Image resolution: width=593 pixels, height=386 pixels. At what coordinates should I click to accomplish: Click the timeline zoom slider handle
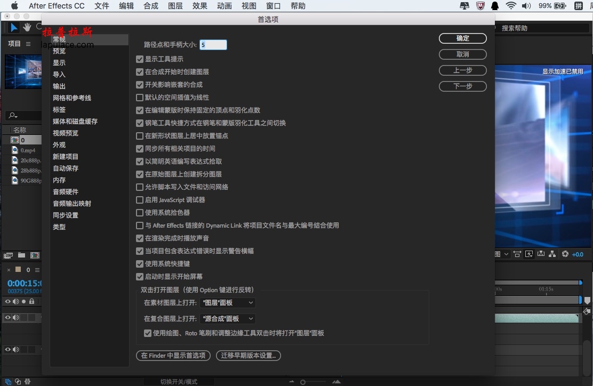pos(302,382)
